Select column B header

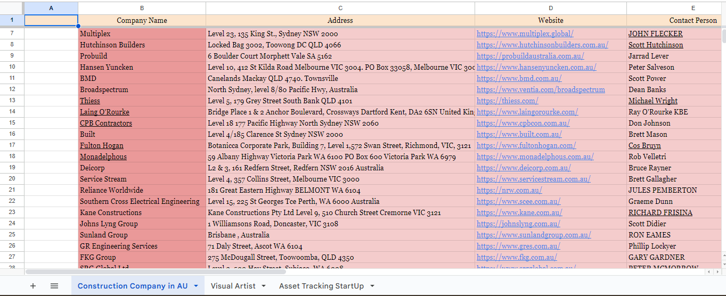coord(142,8)
